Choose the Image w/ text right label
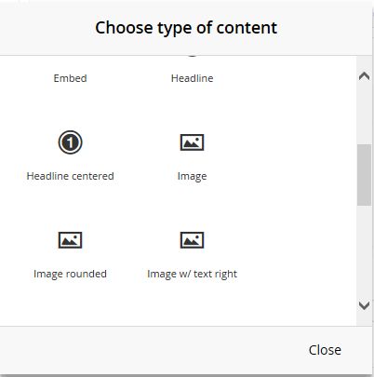The width and height of the screenshot is (374, 377). click(192, 274)
